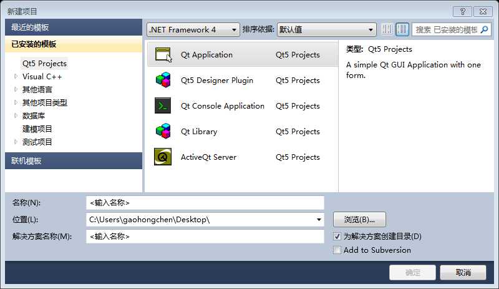Expand the 测试项目 tree node
Screen dimensions: 499x289
[16, 142]
